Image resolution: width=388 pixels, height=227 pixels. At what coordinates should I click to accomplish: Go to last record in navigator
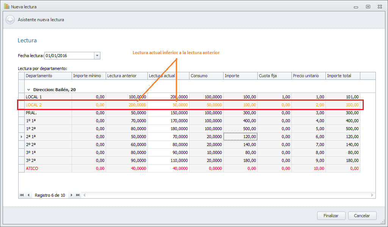(78, 195)
